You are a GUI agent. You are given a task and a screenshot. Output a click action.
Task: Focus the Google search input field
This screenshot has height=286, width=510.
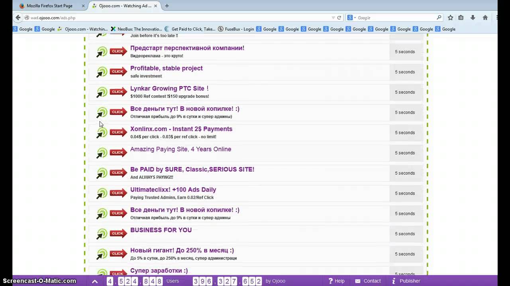[x=396, y=17]
